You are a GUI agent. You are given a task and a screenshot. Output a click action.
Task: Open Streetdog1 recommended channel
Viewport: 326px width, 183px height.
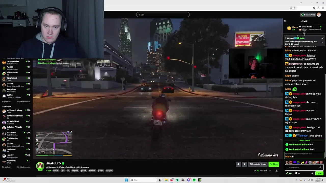[16, 161]
